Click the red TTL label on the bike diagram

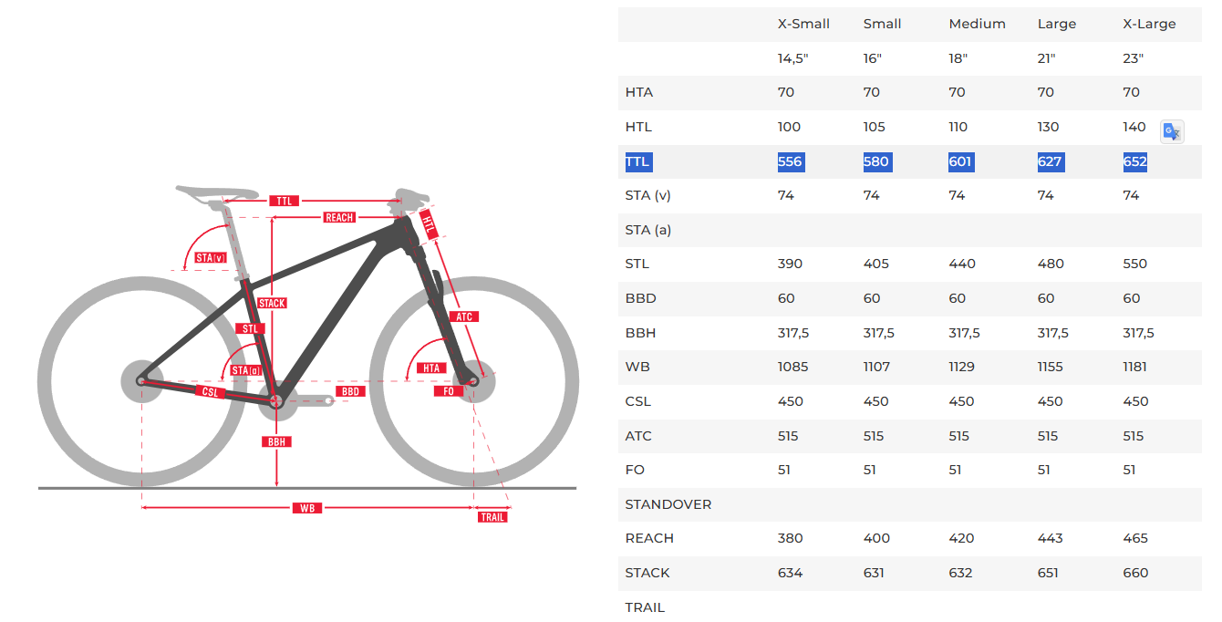[285, 201]
